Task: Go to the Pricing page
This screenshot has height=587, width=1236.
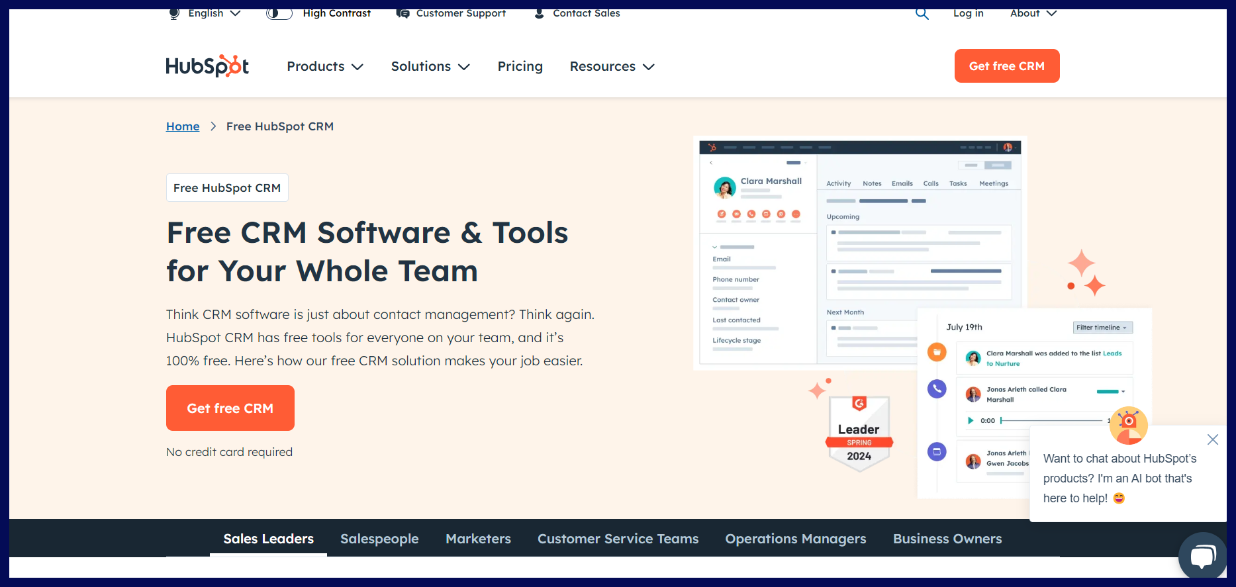Action: [x=520, y=66]
